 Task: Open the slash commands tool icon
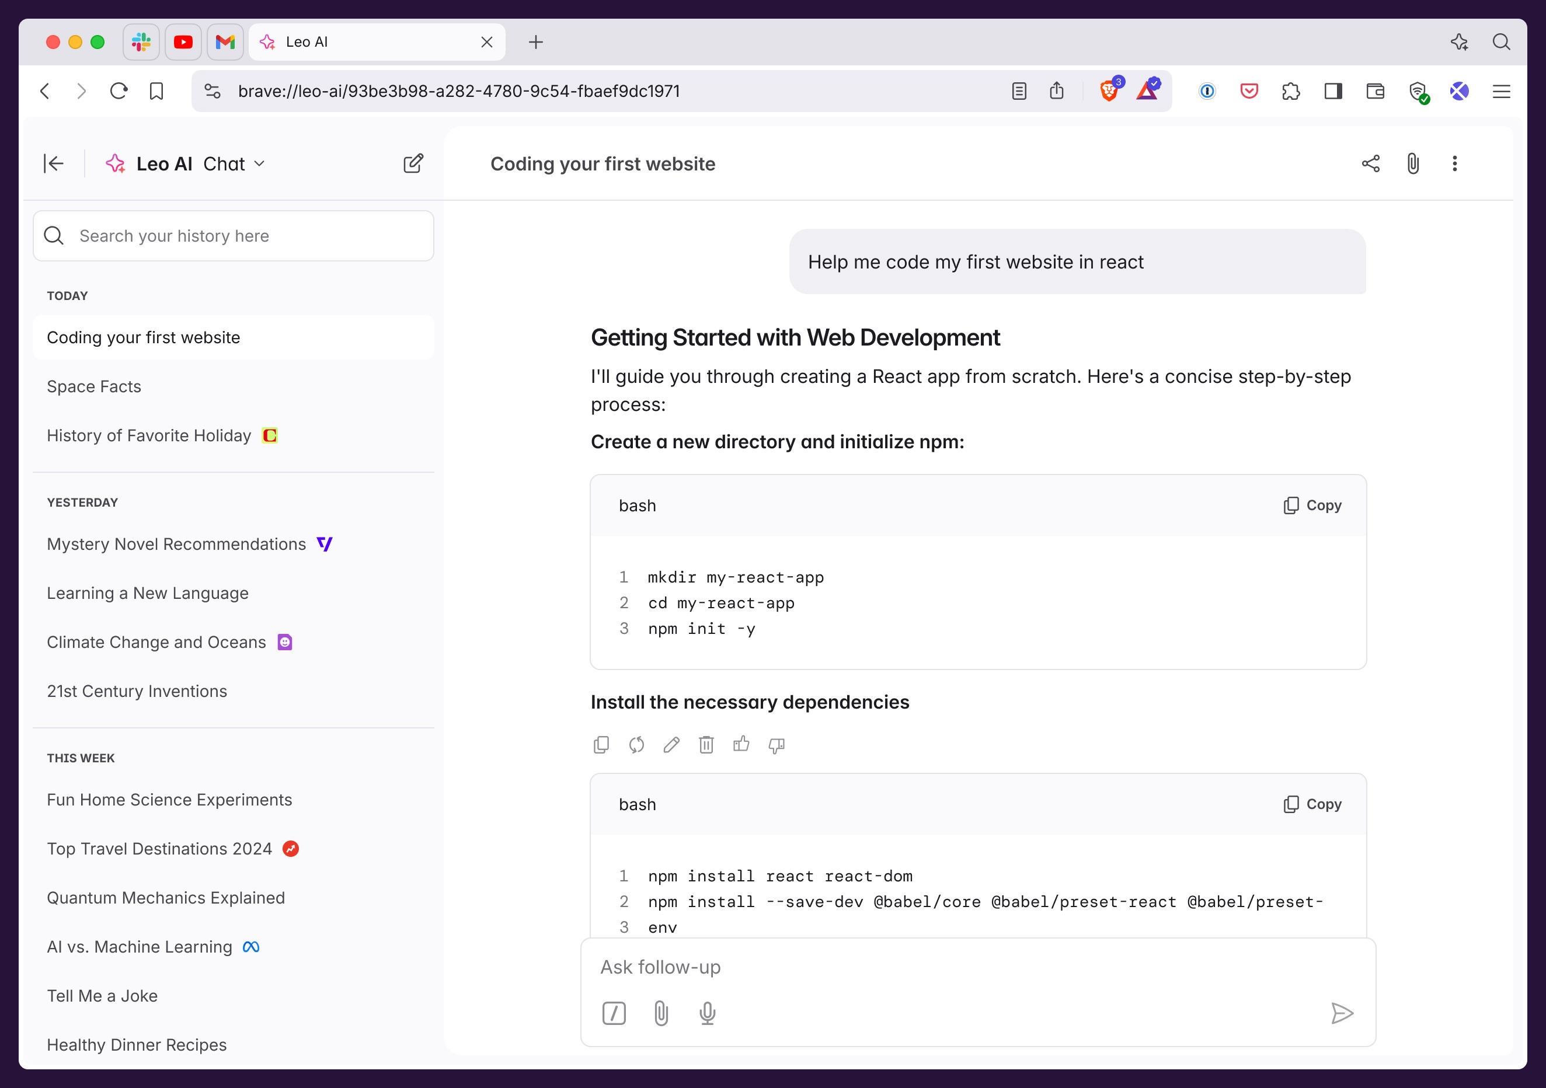point(614,1013)
